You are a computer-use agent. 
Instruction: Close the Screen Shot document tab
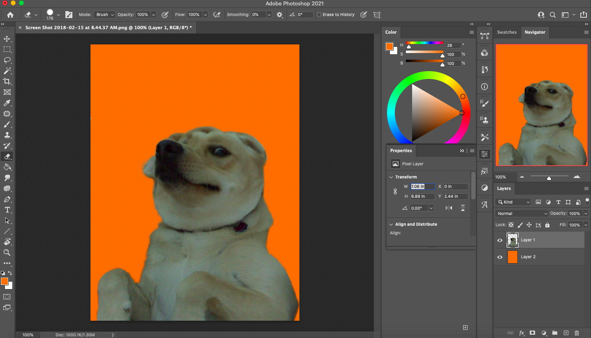pos(20,28)
